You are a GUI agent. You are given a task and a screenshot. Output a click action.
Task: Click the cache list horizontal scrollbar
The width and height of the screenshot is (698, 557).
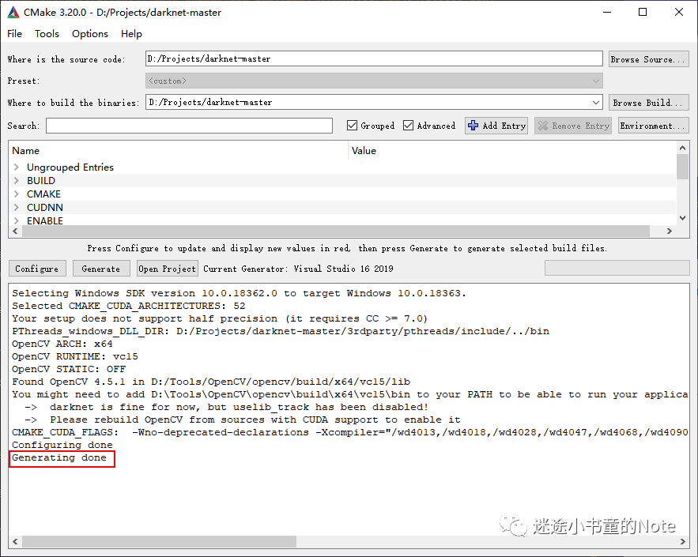click(x=336, y=231)
